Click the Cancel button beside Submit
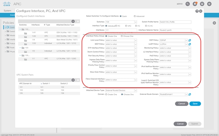219x136 pixels. click(x=180, y=124)
